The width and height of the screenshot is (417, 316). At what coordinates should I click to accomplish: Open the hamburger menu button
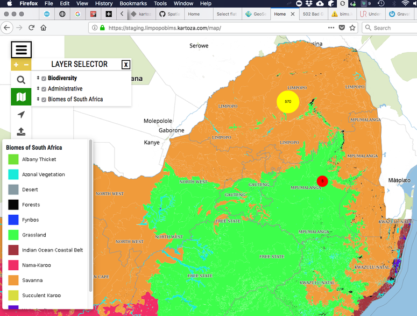tap(21, 50)
